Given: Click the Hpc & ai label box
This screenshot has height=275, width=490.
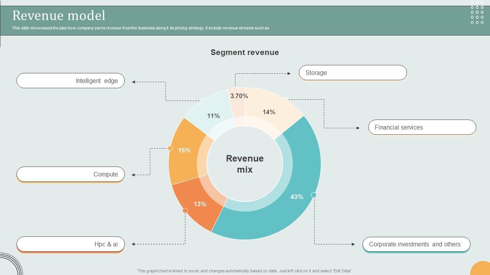Looking at the screenshot, I should tap(70, 244).
